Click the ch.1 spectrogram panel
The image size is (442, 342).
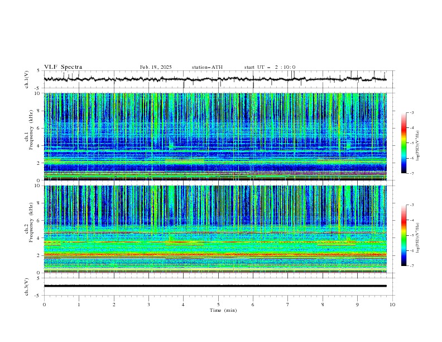click(x=215, y=136)
